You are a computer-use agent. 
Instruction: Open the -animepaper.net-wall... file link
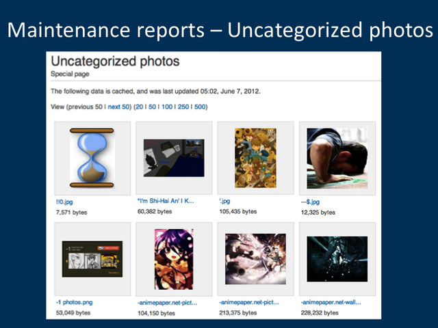coord(331,302)
